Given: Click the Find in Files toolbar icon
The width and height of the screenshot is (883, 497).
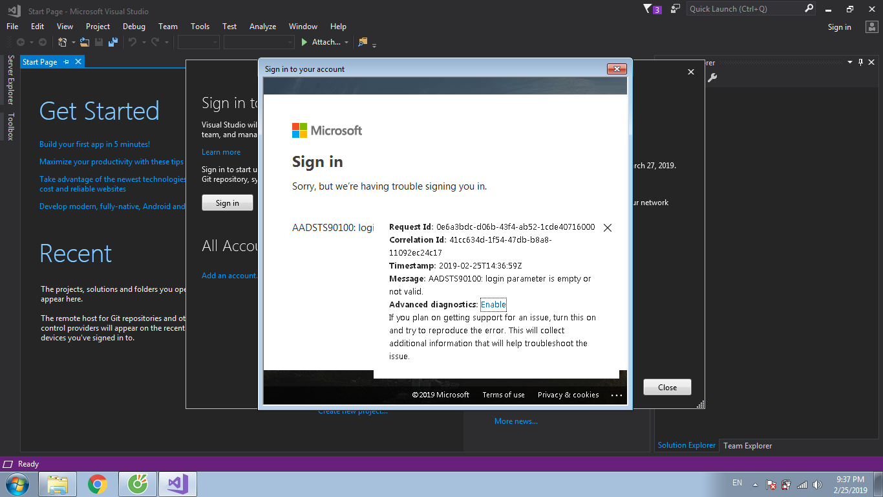Looking at the screenshot, I should coord(363,42).
